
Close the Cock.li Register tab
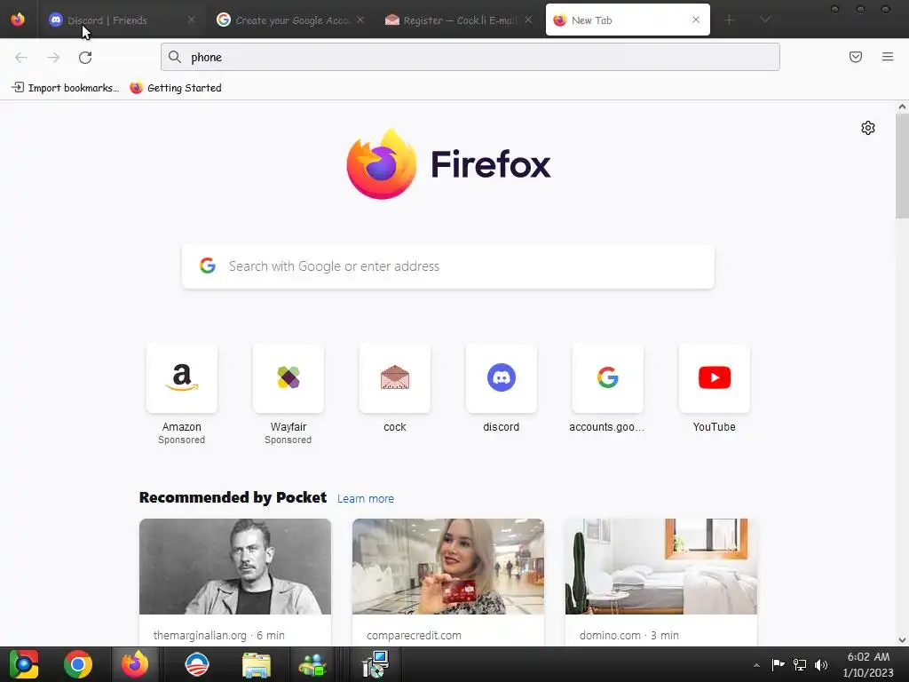[528, 20]
